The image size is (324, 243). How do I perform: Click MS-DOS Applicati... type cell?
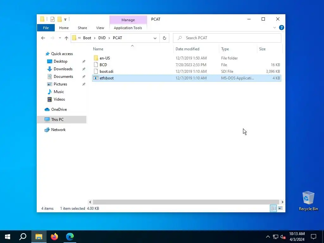tap(238, 78)
